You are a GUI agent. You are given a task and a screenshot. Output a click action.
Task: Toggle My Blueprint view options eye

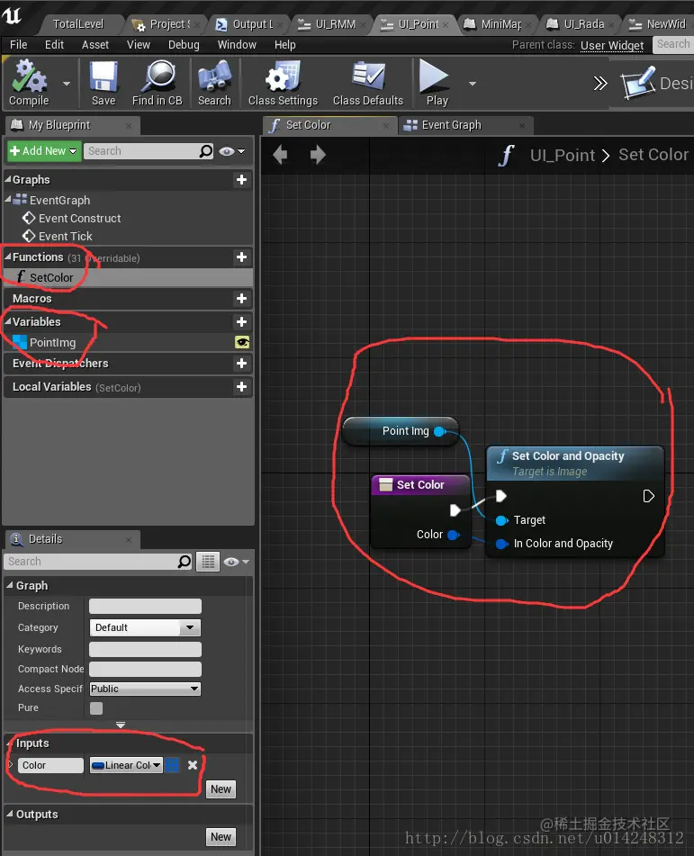232,151
